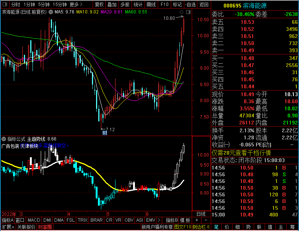The image size is (299, 231).
Task: Select the 指标B tab
Action: point(172,220)
